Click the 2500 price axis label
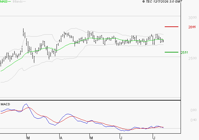 [192, 58]
